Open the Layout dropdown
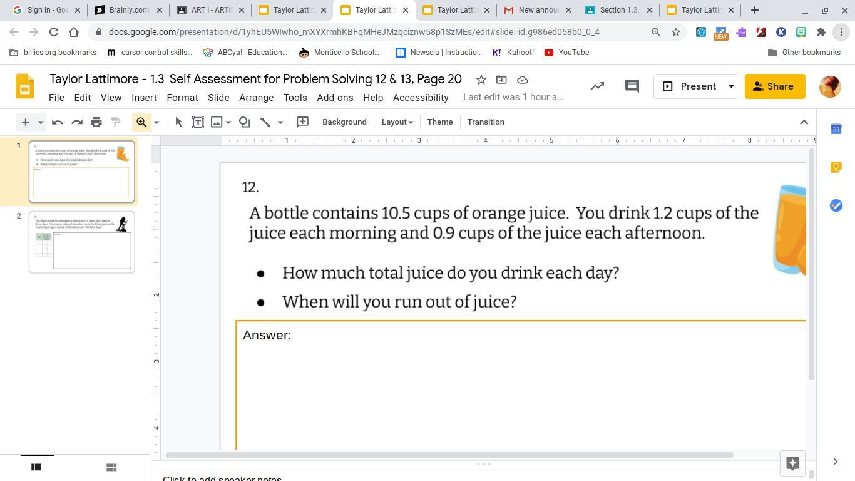This screenshot has height=481, width=855. pos(397,122)
